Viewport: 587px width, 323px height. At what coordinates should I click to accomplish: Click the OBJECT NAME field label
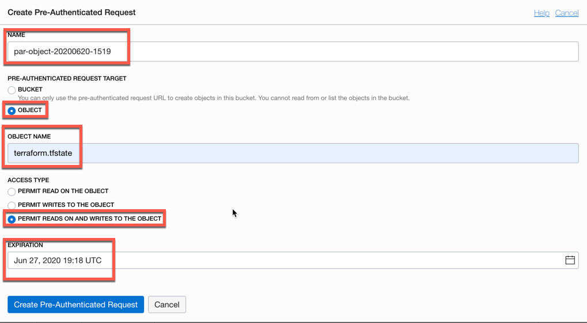point(29,137)
